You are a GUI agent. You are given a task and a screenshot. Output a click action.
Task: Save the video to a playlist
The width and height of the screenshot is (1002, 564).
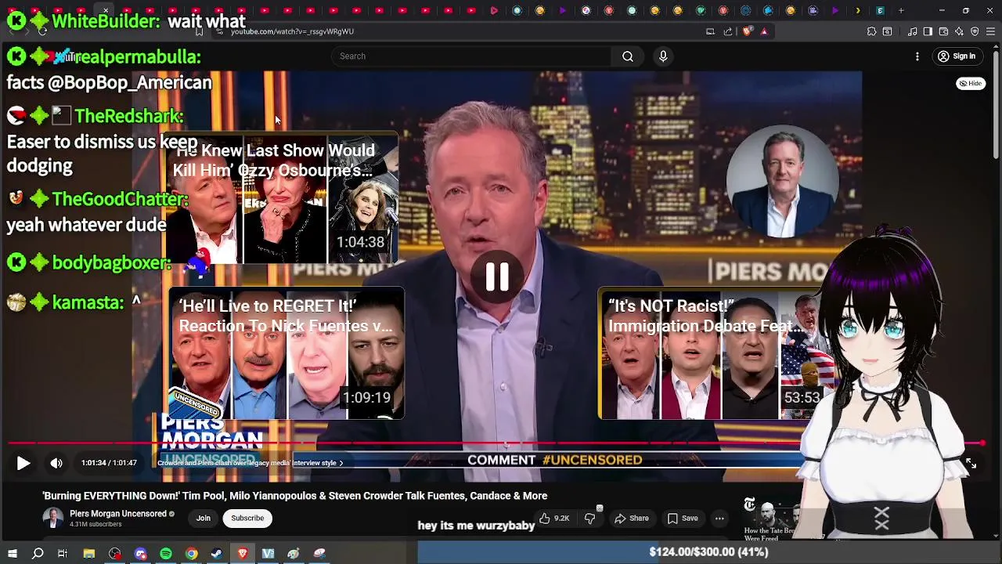683,518
